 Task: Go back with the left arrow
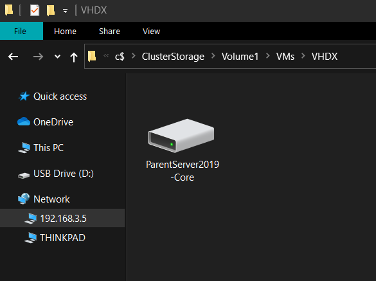(13, 57)
